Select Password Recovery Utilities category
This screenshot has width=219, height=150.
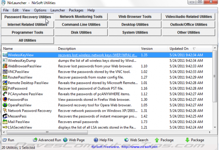pyautogui.click(x=28, y=17)
